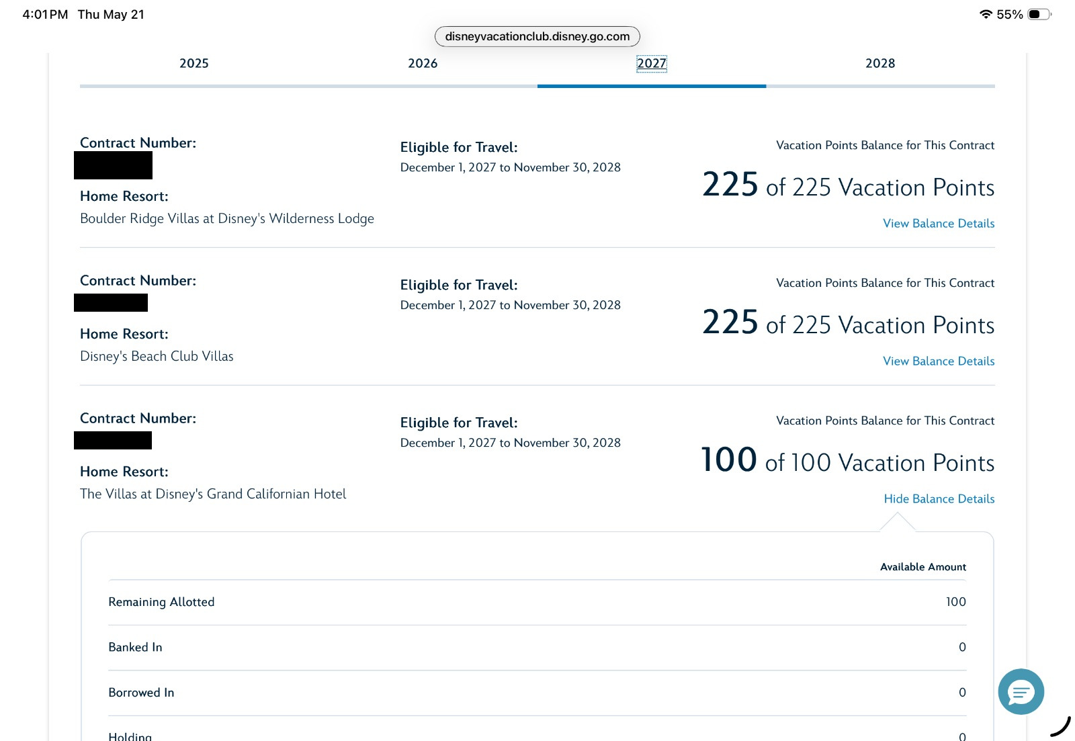Image resolution: width=1075 pixels, height=741 pixels.
Task: Switch to the 2028 use year tab
Action: (x=880, y=63)
